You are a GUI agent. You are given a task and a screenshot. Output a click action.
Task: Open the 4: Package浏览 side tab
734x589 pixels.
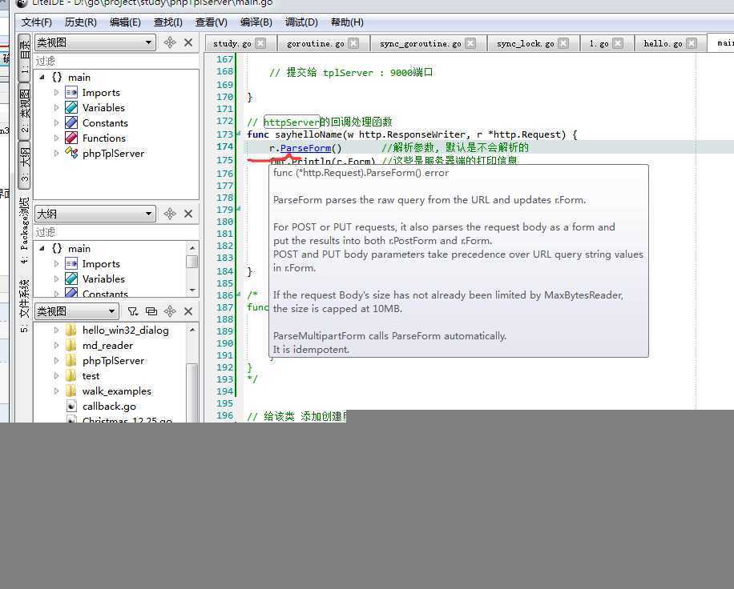click(x=24, y=230)
